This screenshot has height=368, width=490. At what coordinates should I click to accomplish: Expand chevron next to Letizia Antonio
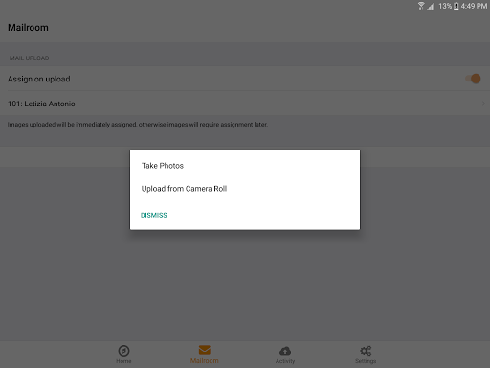[483, 103]
